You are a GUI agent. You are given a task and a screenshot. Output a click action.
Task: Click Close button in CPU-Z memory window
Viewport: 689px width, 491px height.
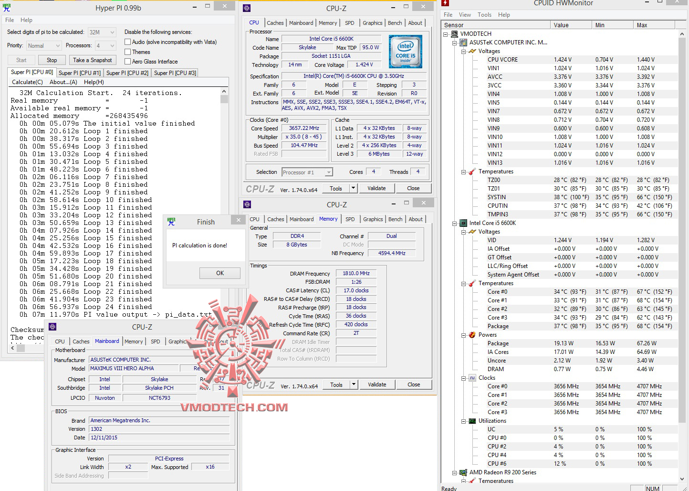point(414,384)
